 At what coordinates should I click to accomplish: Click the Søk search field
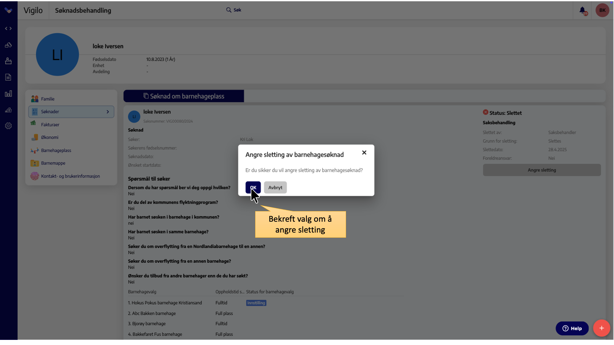[x=237, y=10]
